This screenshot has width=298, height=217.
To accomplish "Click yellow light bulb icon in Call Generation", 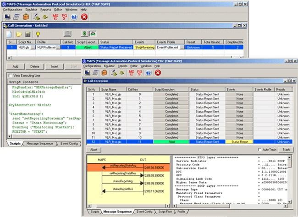I will (38, 34).
